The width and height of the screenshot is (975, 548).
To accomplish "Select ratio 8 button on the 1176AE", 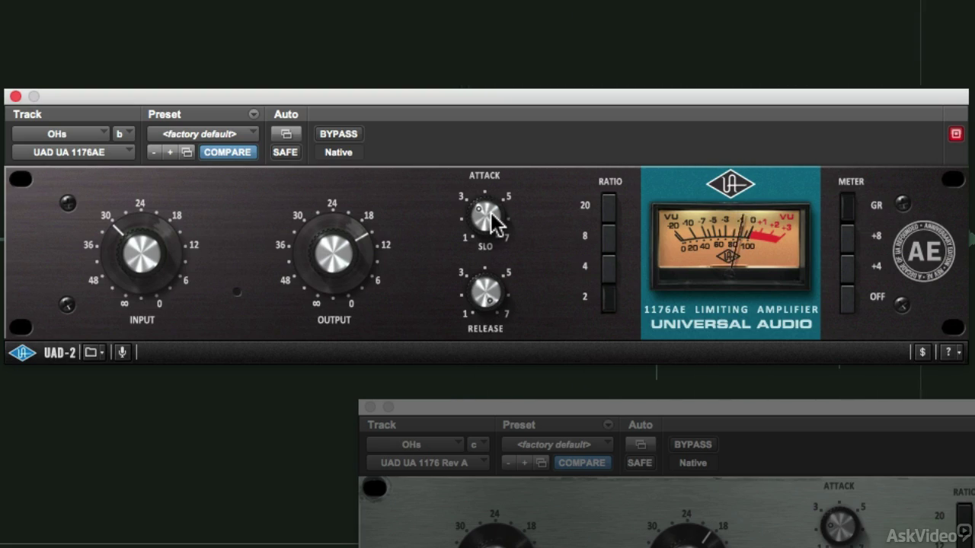I will 608,237.
